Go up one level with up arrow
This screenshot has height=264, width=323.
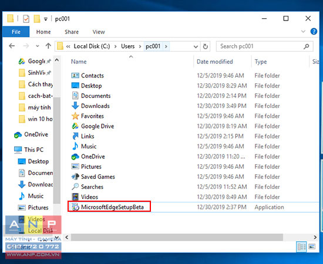point(48,46)
